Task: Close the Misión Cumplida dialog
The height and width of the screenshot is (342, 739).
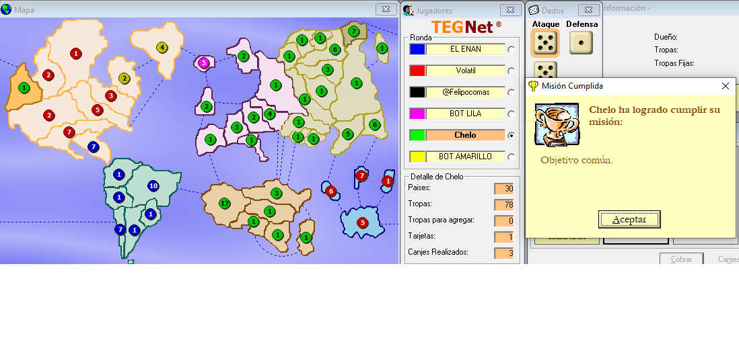Action: pos(725,86)
